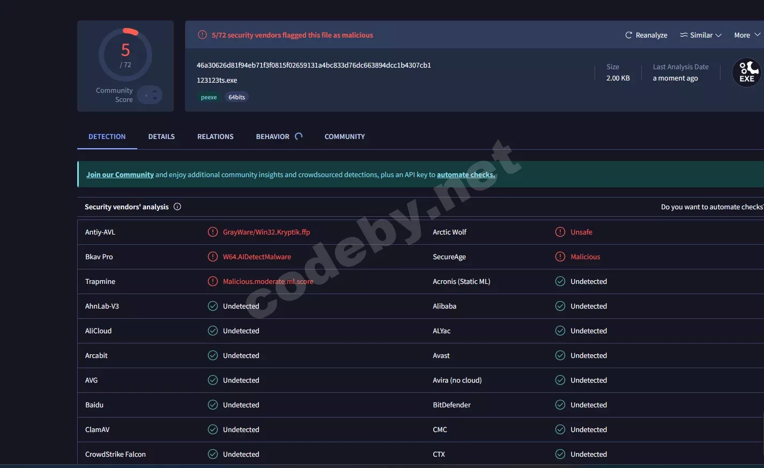Switch to the Detection tab
This screenshot has height=468, width=764.
coord(107,136)
